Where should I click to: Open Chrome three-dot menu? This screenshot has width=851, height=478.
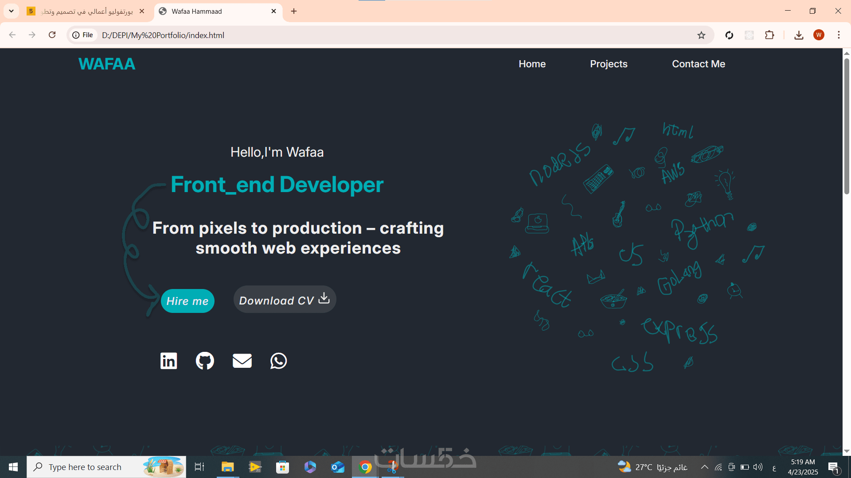point(839,35)
